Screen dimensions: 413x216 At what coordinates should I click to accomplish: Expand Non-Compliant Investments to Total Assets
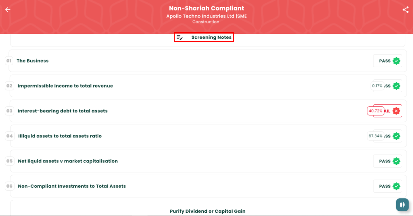tap(72, 186)
